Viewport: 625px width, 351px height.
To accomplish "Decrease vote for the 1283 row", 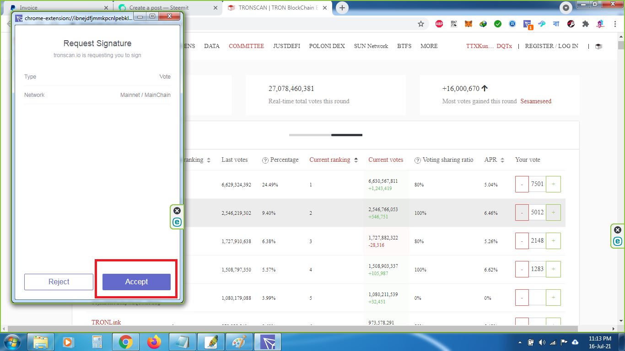I will click(x=522, y=269).
